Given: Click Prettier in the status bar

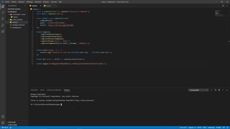Looking at the screenshot, I should coord(218,128).
